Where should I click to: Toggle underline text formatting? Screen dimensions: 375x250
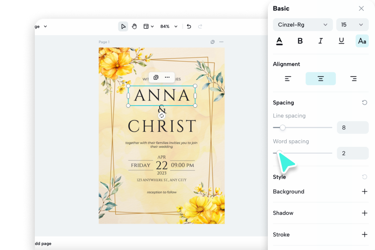[342, 41]
